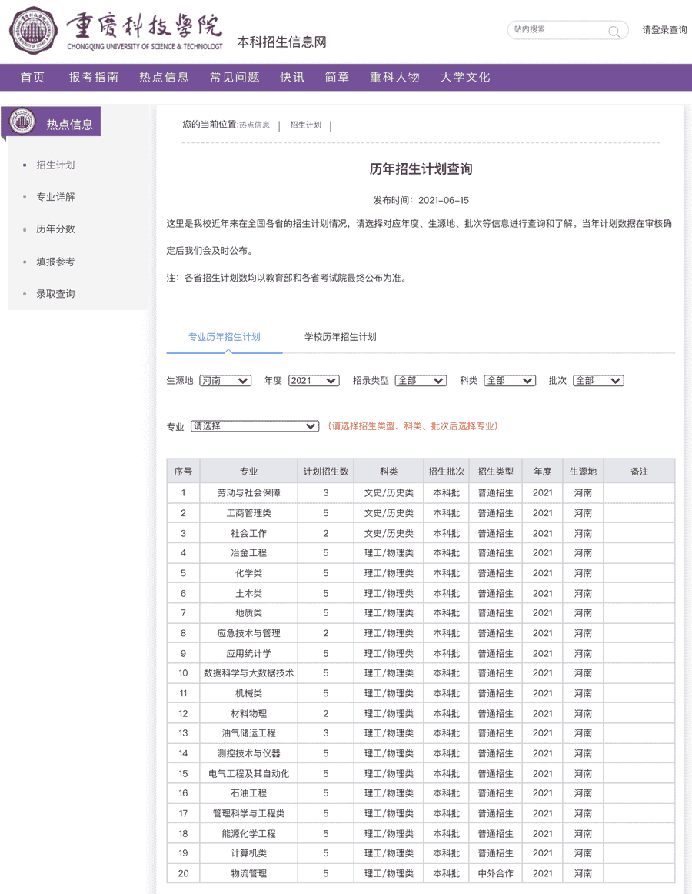
Task: Open the 专业 请选择 dropdown
Action: coord(255,426)
